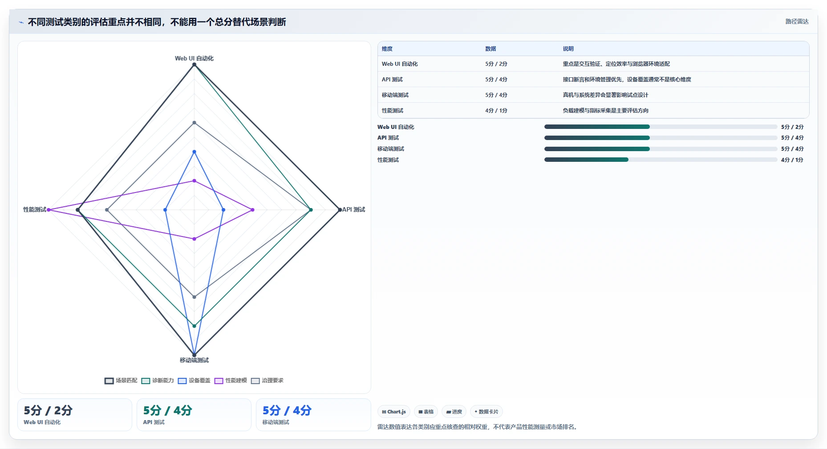This screenshot has width=827, height=449.
Task: Click the 移动端测试 progress bar
Action: point(661,149)
